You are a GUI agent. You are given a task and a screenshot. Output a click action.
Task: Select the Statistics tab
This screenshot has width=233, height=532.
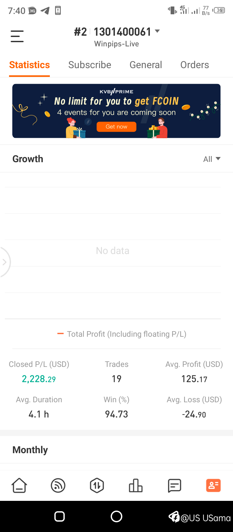pyautogui.click(x=29, y=65)
